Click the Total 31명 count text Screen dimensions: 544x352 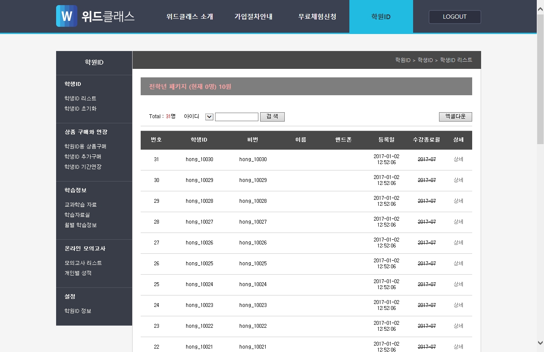pyautogui.click(x=162, y=116)
